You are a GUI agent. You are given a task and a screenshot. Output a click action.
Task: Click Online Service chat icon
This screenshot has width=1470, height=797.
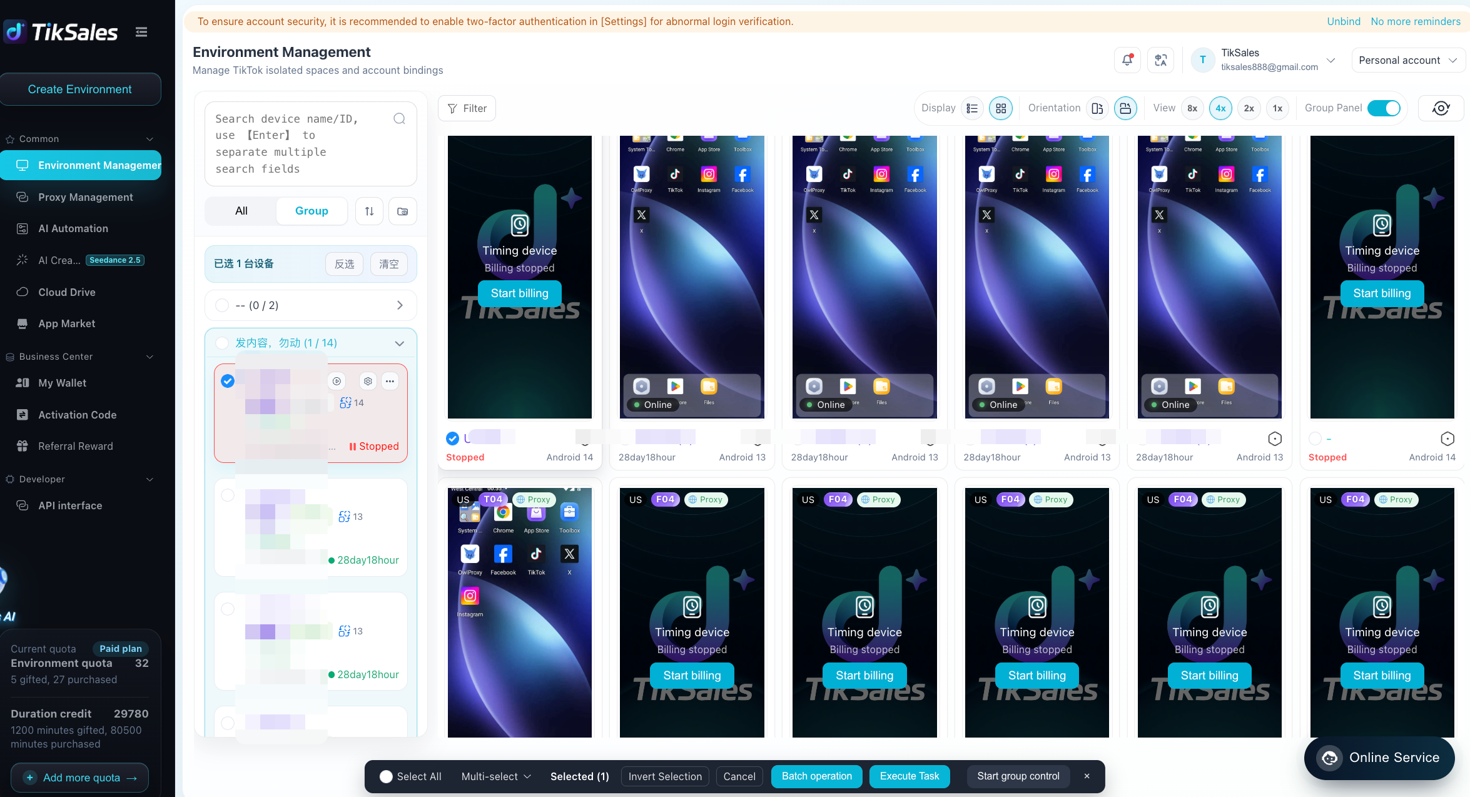coord(1329,758)
